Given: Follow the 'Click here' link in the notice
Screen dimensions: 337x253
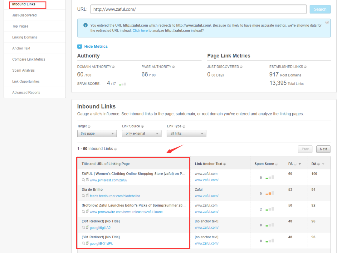Looking at the screenshot, I should (x=140, y=31).
